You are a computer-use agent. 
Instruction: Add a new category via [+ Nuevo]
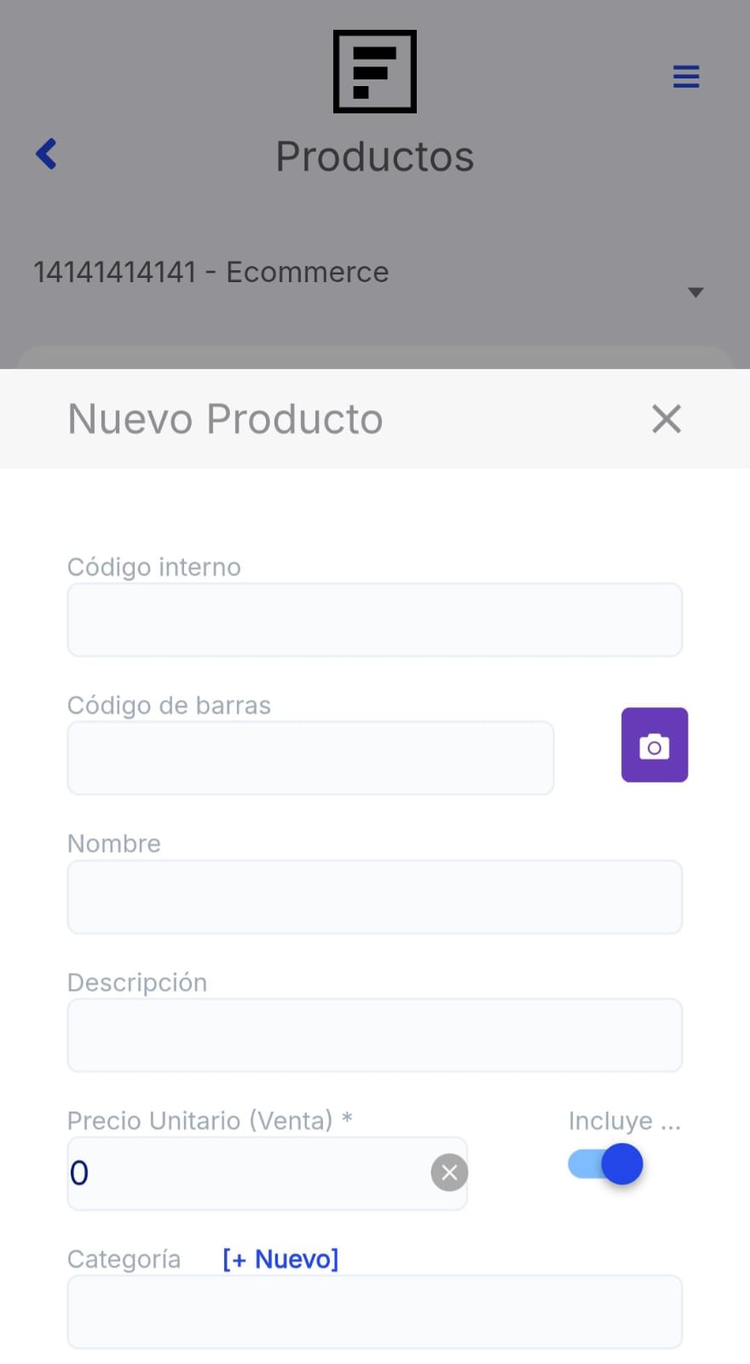click(x=280, y=1259)
